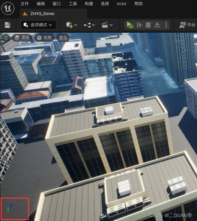Expand the add content dropdown arrow

[76, 25]
